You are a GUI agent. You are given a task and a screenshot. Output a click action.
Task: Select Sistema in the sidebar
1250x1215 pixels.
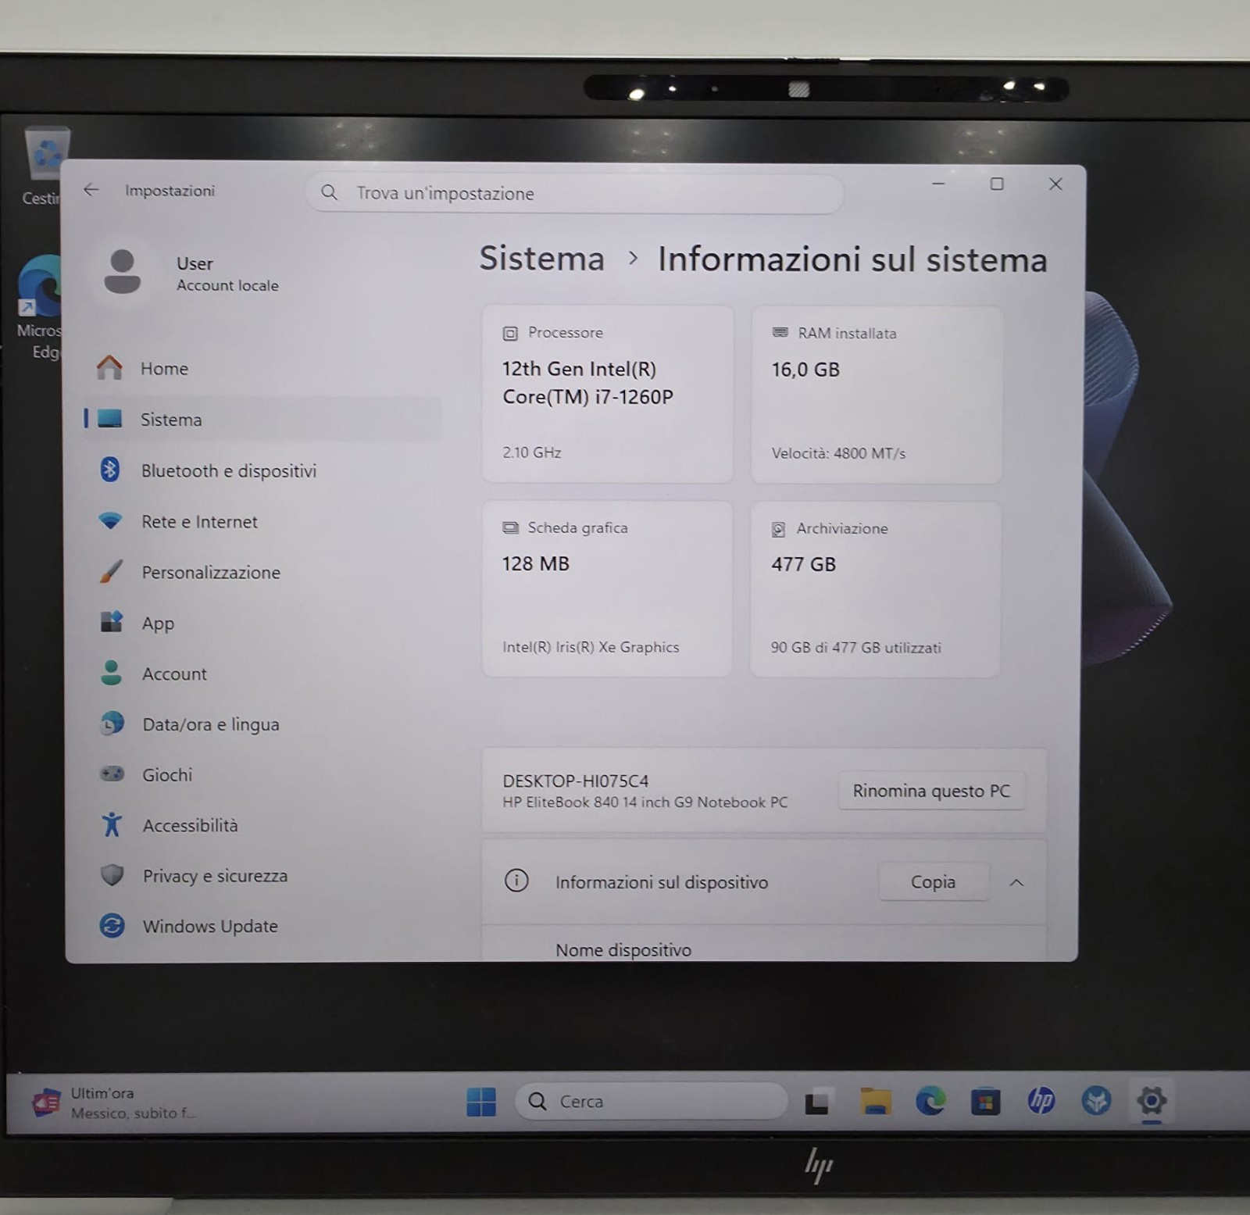(x=262, y=420)
